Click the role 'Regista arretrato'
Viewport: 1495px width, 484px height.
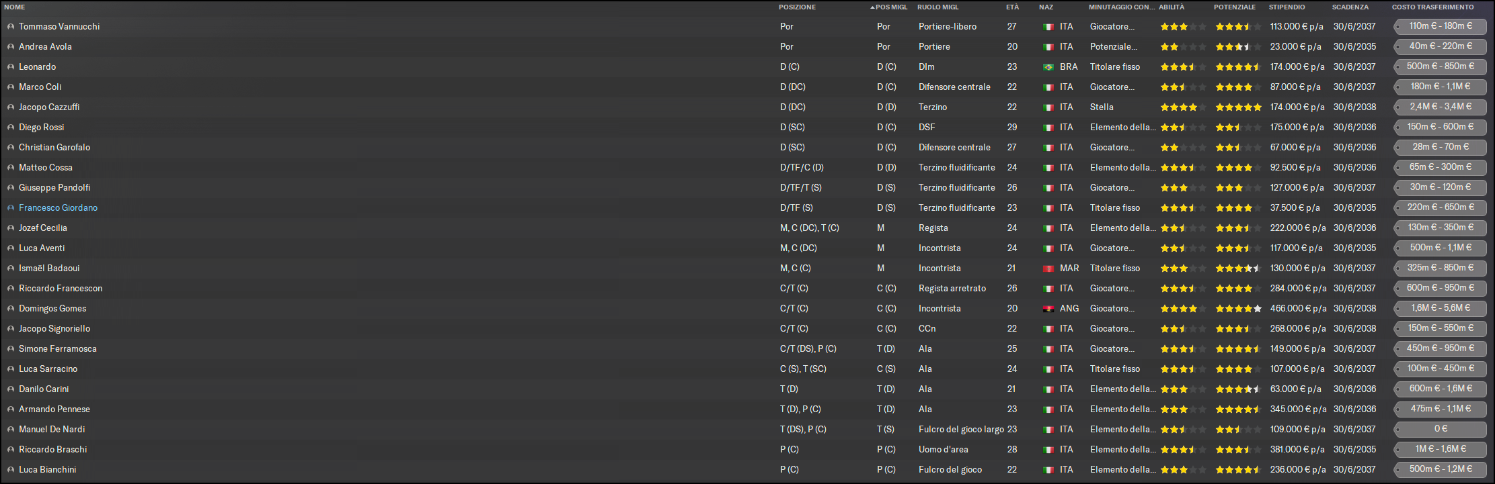pos(952,289)
